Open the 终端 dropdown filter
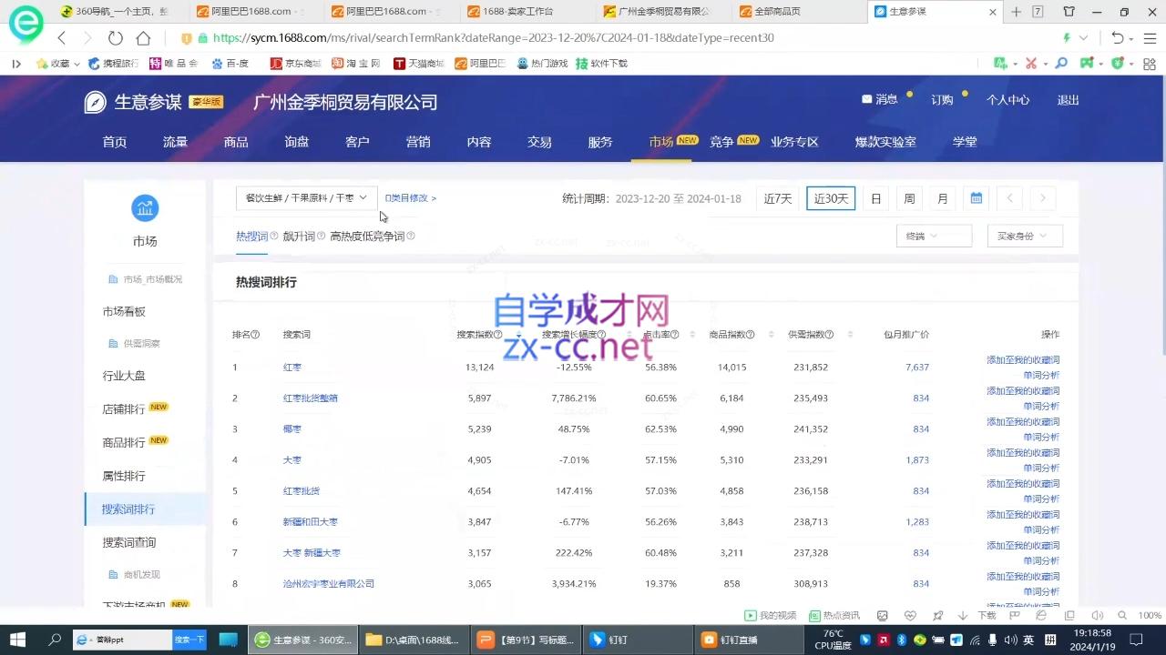This screenshot has width=1166, height=655. 934,236
